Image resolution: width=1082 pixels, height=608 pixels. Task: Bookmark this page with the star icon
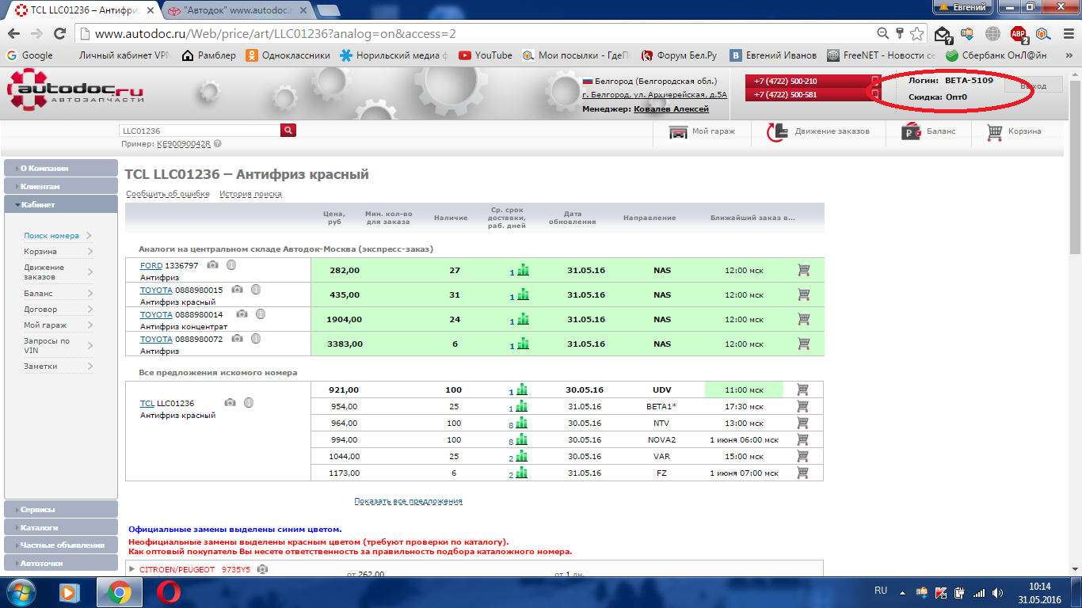[x=916, y=34]
